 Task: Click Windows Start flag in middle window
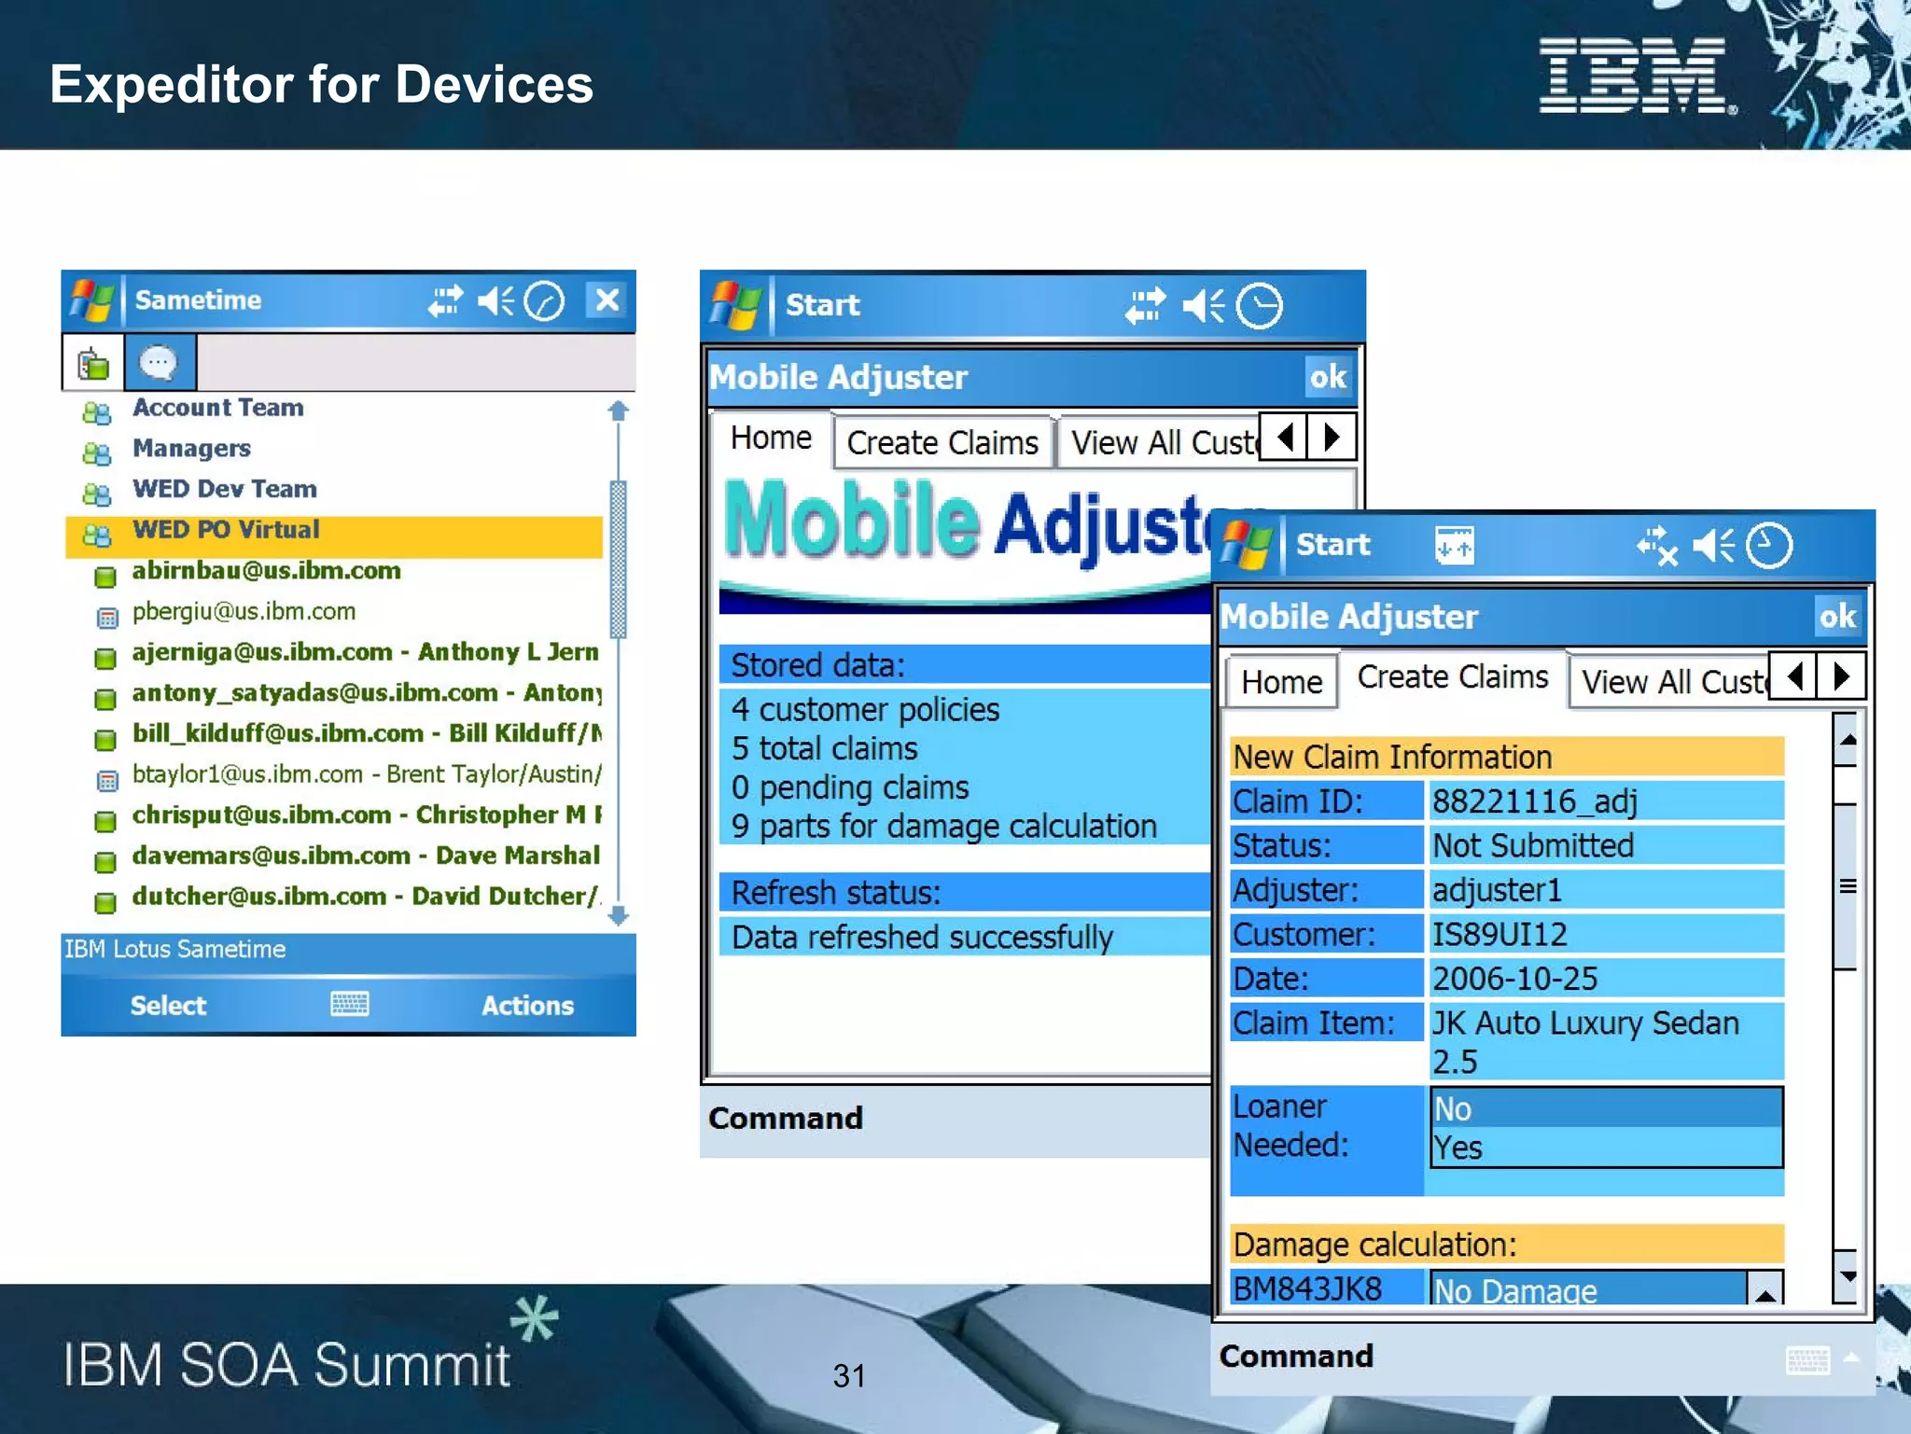[x=735, y=306]
